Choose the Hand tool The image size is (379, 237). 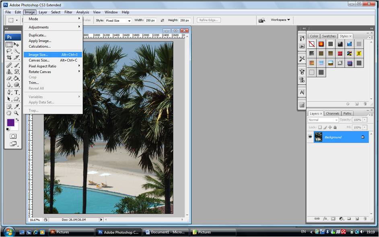[9, 113]
